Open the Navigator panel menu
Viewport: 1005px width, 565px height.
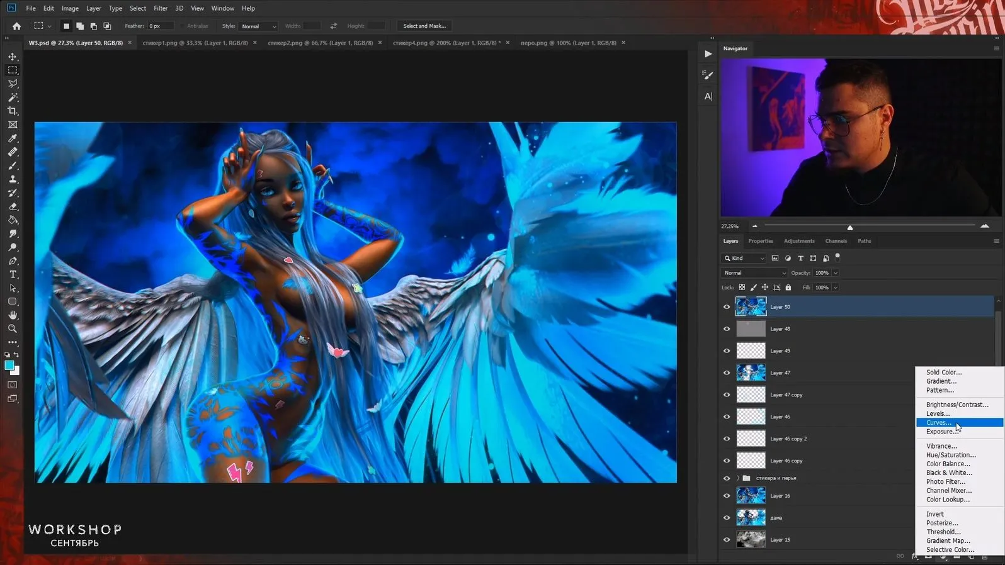pyautogui.click(x=996, y=48)
